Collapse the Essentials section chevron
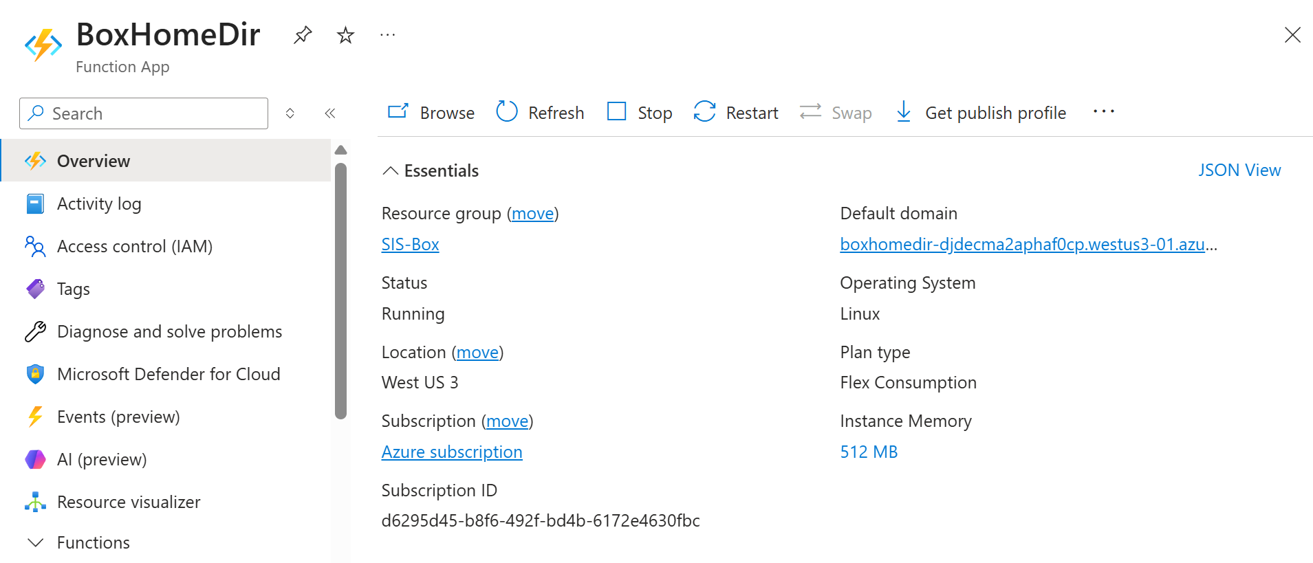 391,170
